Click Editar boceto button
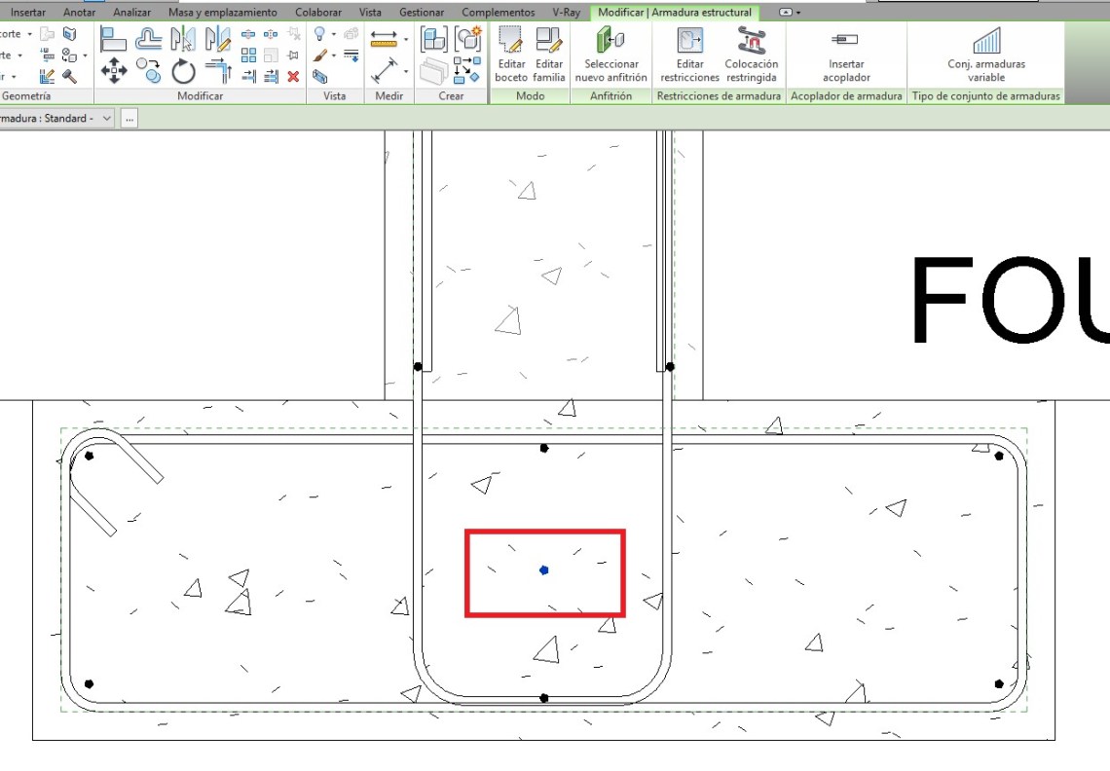The width and height of the screenshot is (1110, 771). [511, 55]
